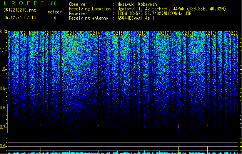The height and width of the screenshot is (154, 242).
Task: Click the 'Observer' field label
Action: click(x=78, y=4)
